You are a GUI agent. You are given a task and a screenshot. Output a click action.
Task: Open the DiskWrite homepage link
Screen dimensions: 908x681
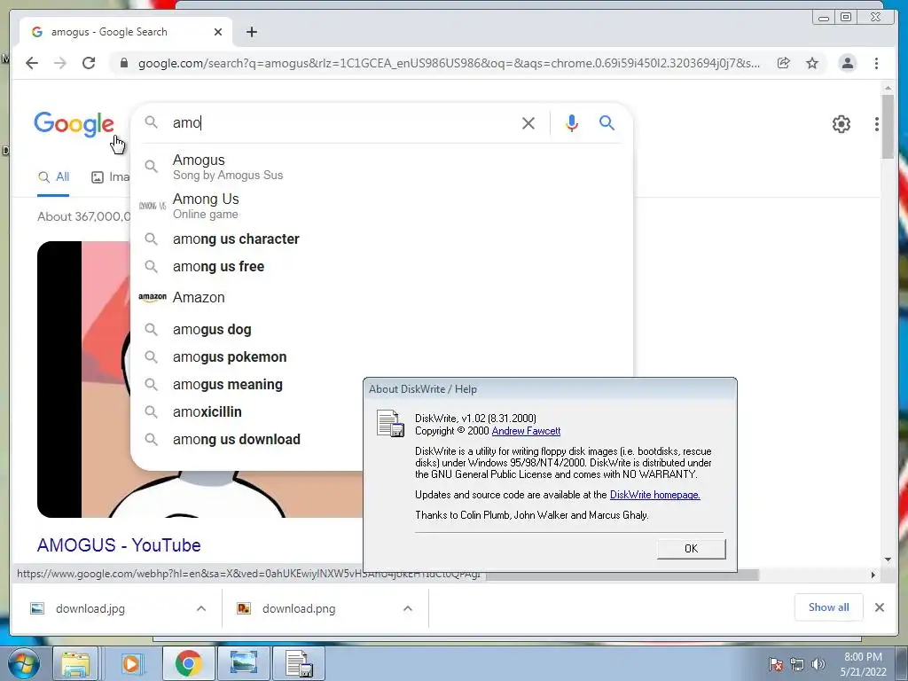tap(655, 495)
